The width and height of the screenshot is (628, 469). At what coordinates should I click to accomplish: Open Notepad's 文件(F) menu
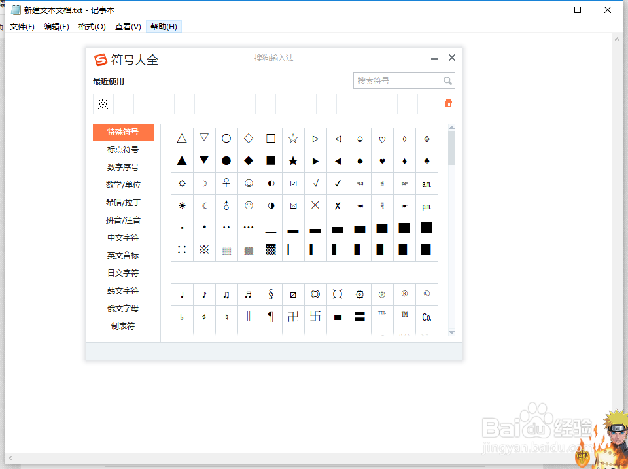point(22,27)
